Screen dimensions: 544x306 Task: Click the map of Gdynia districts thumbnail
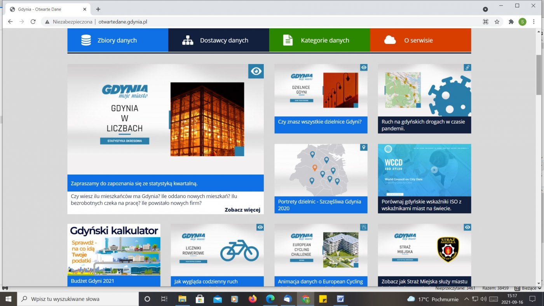321,170
